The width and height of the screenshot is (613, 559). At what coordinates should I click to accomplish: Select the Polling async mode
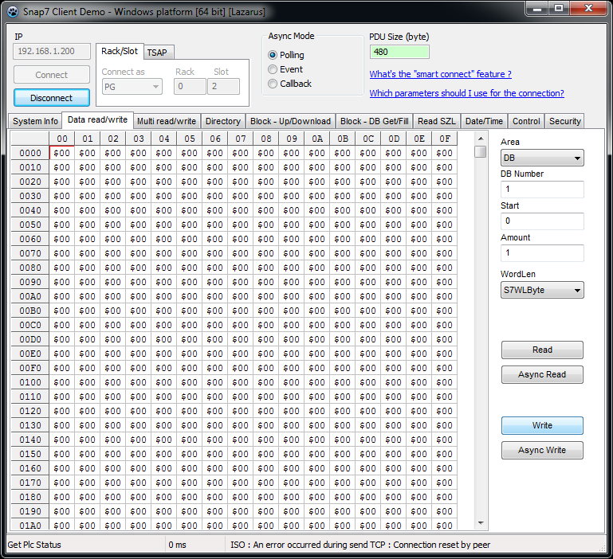(x=286, y=55)
